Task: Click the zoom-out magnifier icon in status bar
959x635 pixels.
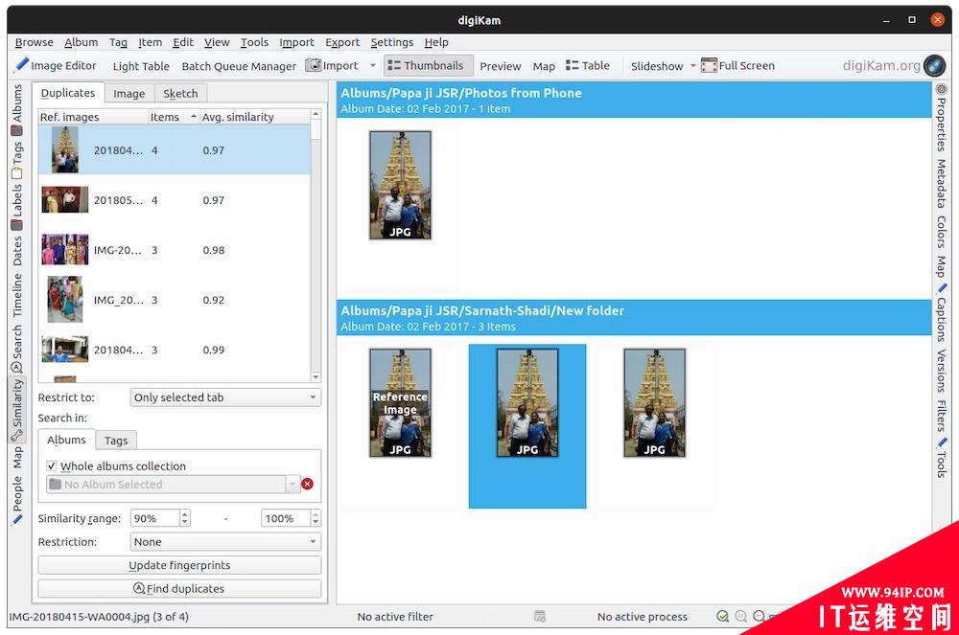Action: point(759,616)
